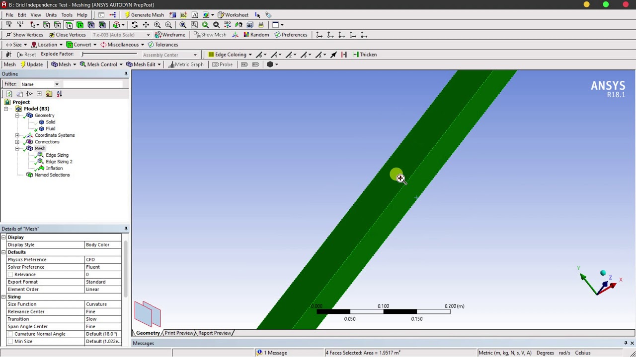Open the Convert dropdown menu
636x357 pixels.
coord(81,45)
